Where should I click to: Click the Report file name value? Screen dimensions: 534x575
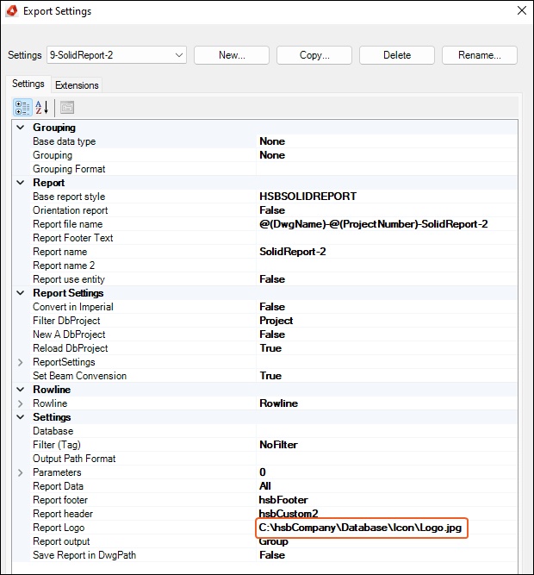pyautogui.click(x=373, y=224)
